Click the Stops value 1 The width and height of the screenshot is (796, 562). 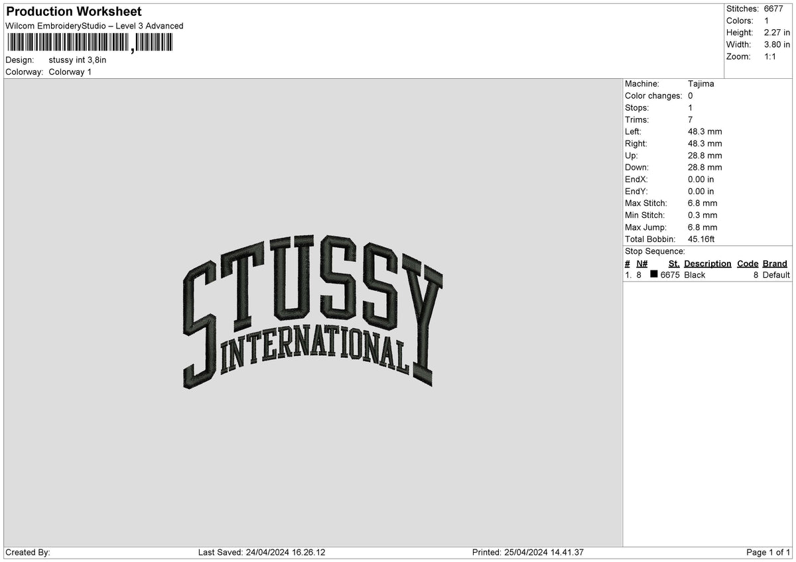tap(691, 108)
